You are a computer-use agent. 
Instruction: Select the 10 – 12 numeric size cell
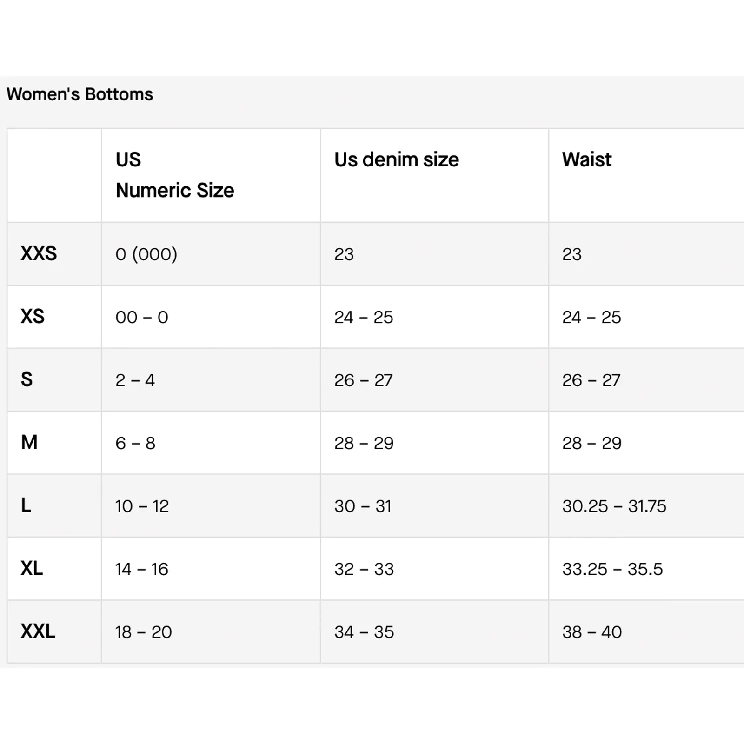pos(142,506)
